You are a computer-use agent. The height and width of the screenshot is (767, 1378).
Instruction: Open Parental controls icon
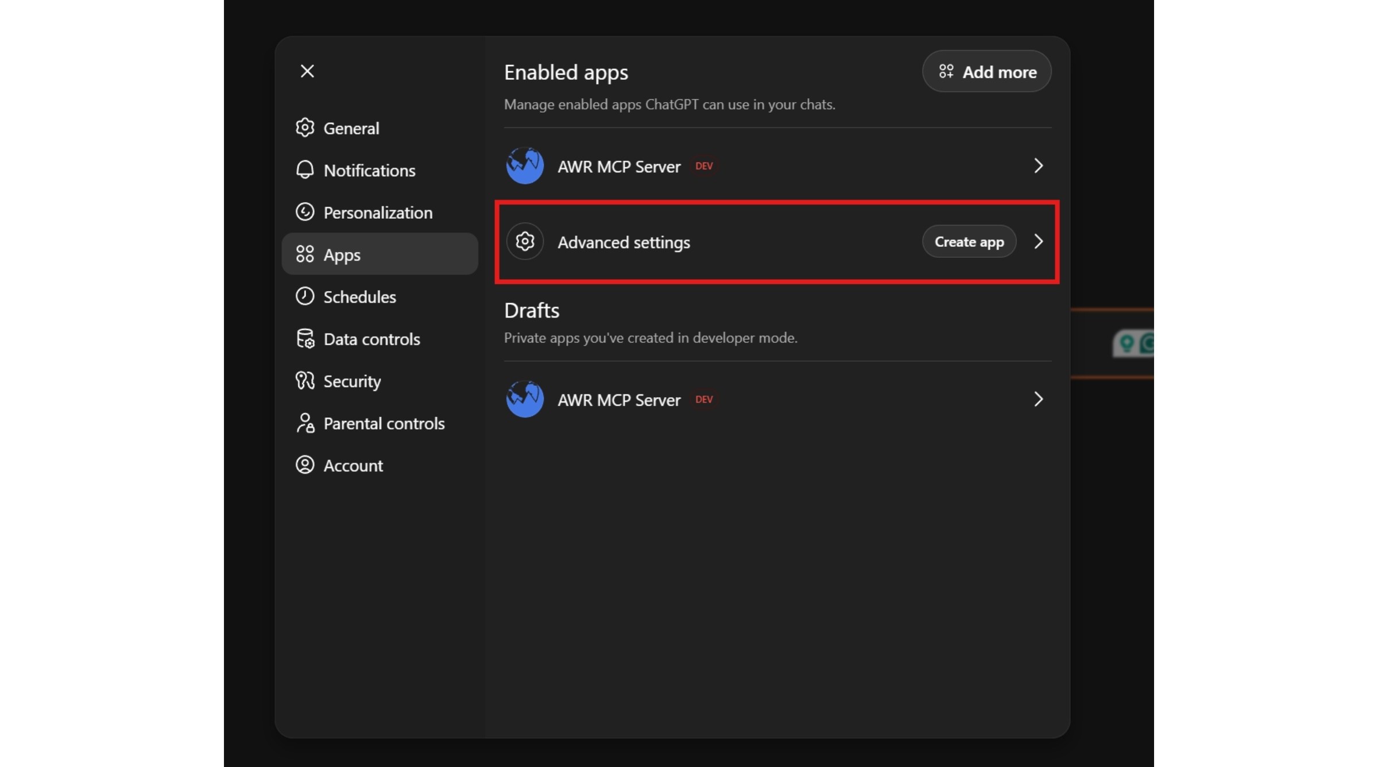tap(305, 423)
